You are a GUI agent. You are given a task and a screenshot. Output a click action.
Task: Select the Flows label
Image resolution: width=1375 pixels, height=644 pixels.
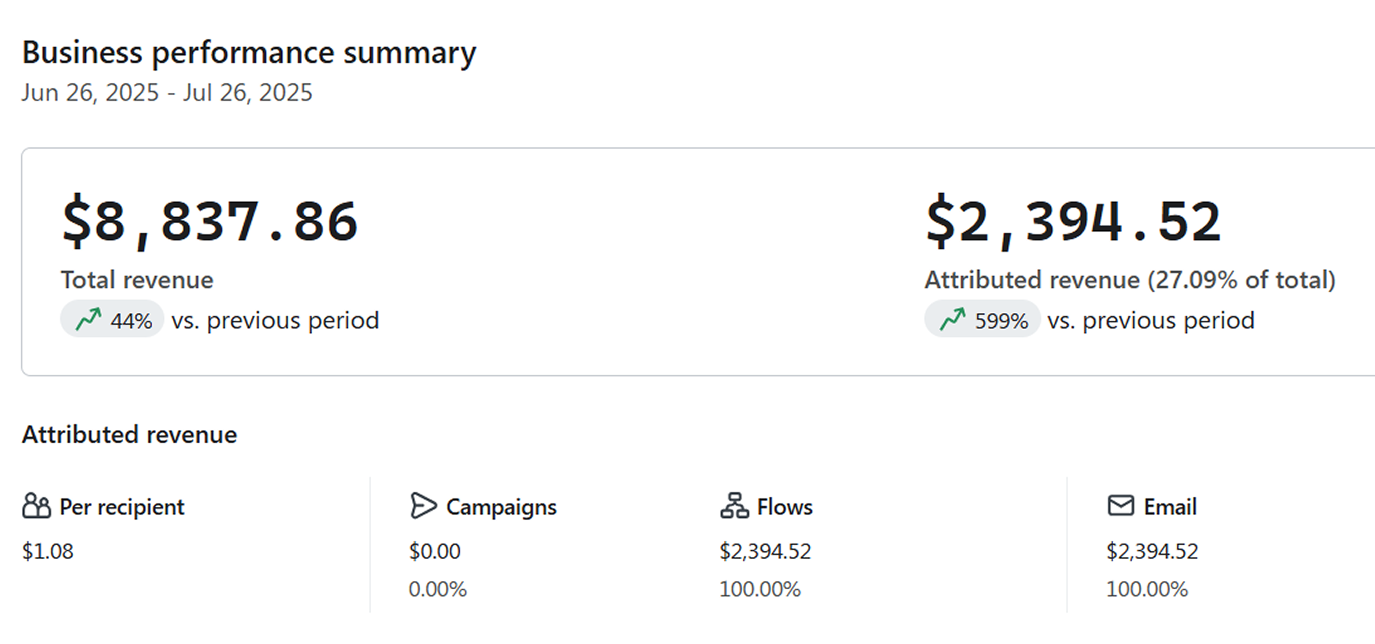(x=785, y=507)
